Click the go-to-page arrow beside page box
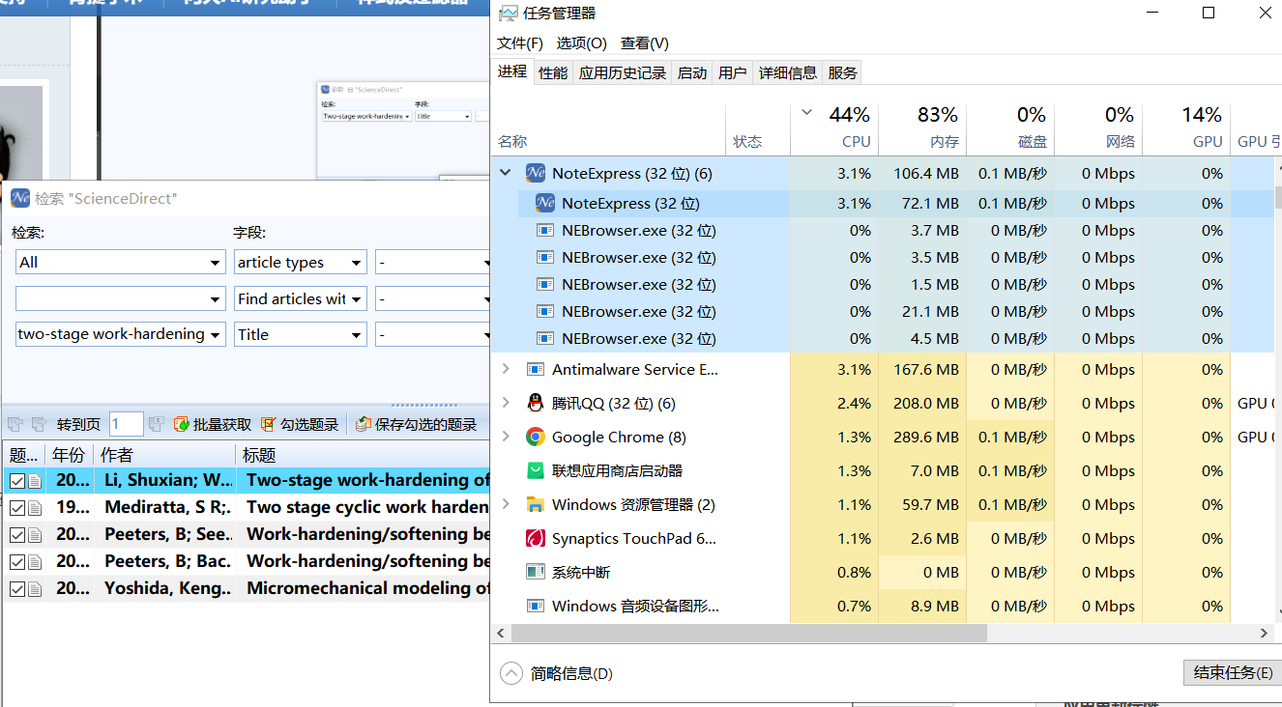Image resolution: width=1282 pixels, height=707 pixels. [157, 424]
